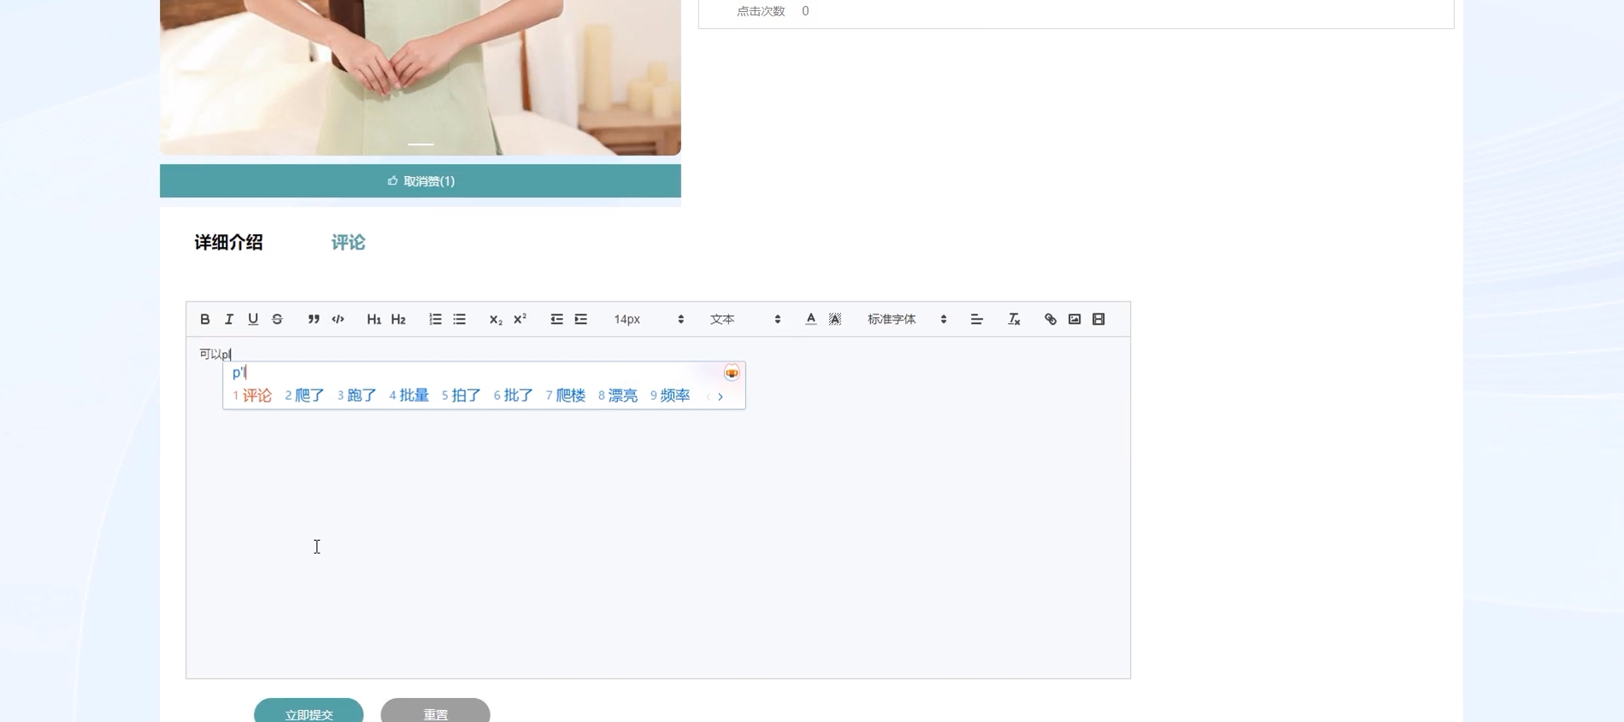Click inside the comment editor text area

pyautogui.click(x=658, y=508)
